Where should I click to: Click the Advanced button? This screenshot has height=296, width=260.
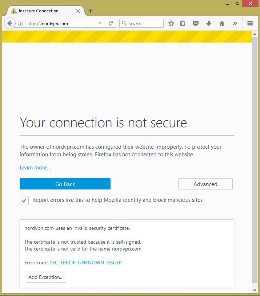(205, 184)
